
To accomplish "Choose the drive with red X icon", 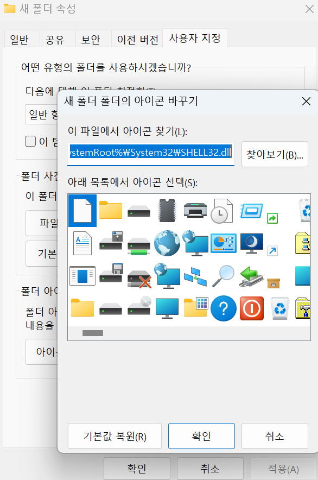I will click(139, 279).
